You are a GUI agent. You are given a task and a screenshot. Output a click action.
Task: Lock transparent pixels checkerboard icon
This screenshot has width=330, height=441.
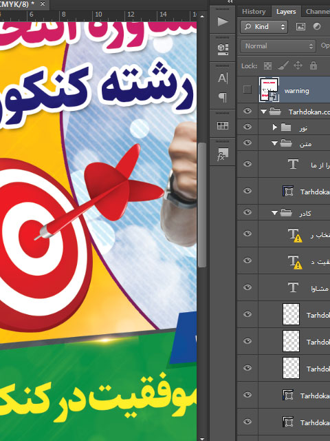click(x=267, y=66)
